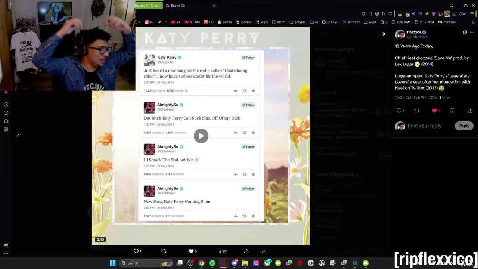The image size is (478, 269).
Task: Open Chrome from the taskbar
Action: (x=201, y=263)
